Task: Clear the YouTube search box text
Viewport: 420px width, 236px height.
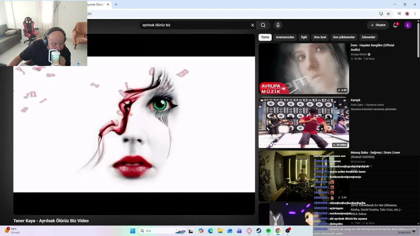Action: pyautogui.click(x=253, y=25)
